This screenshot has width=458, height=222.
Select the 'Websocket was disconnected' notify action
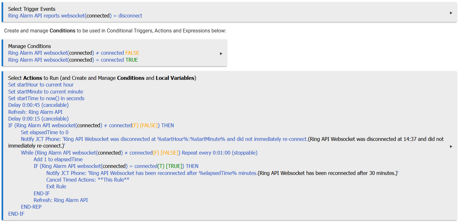[x=226, y=142]
